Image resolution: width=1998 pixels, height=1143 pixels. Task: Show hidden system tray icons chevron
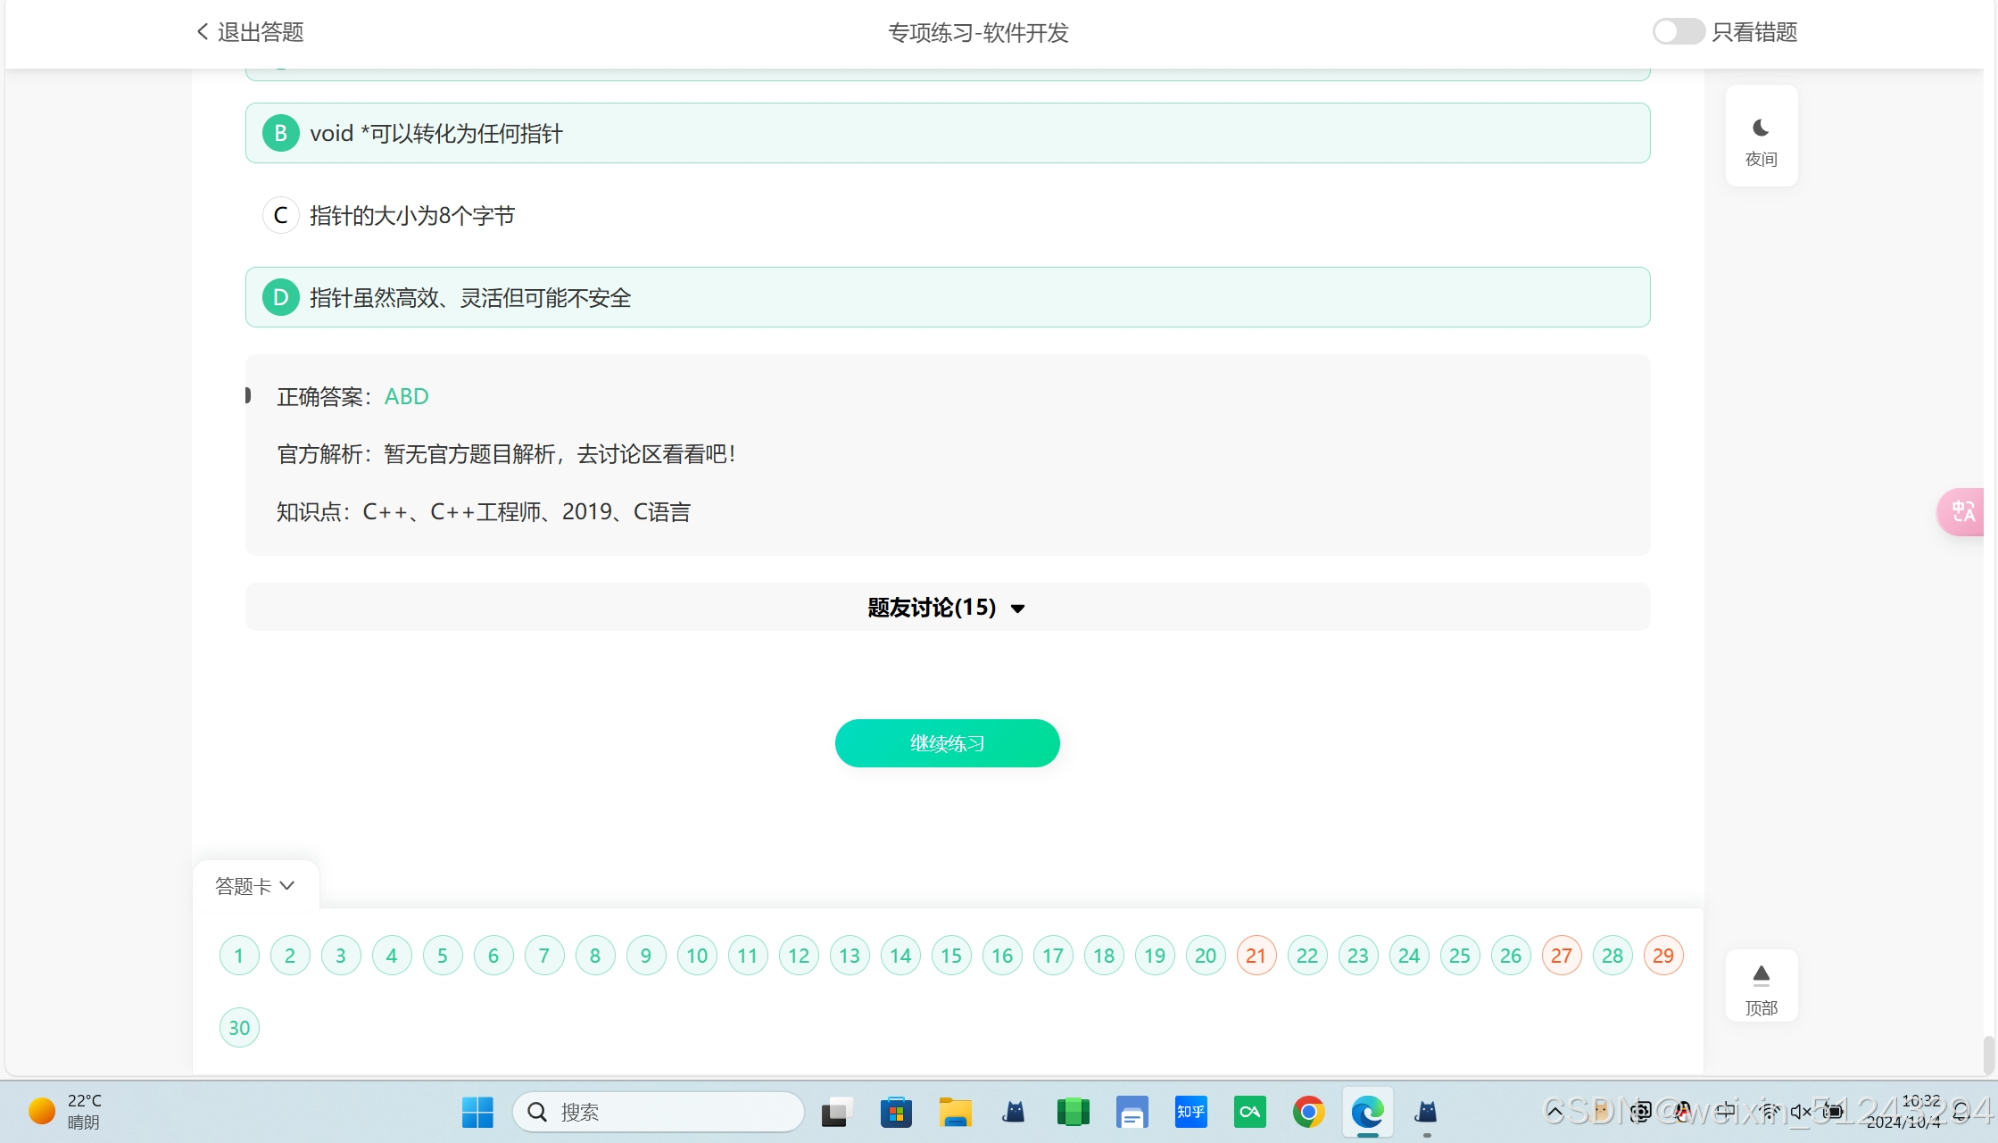1554,1112
